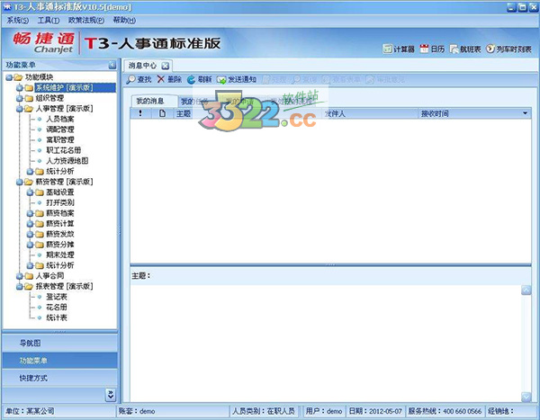
Task: Click the bullet icon beside 登记表
Action: click(40, 297)
